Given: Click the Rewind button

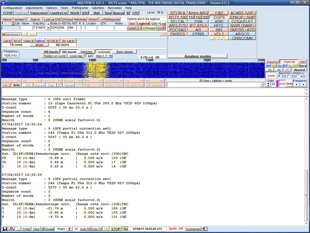Looking at the screenshot, I should 299,70.
